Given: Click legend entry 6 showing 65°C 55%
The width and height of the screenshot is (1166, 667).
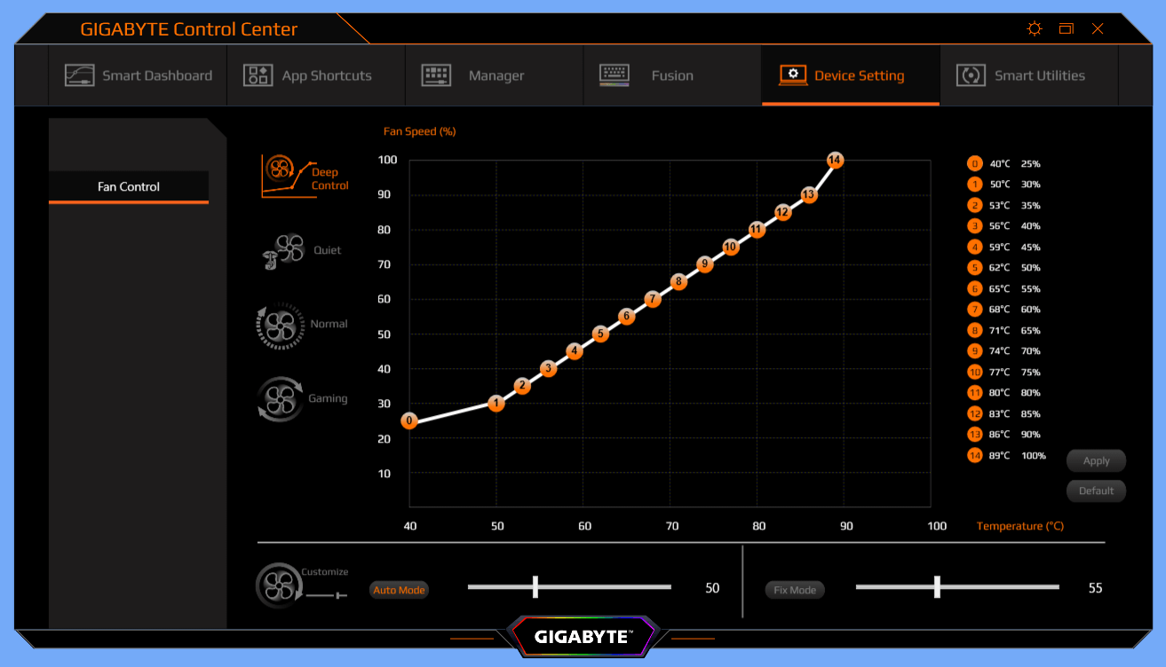Looking at the screenshot, I should tap(1004, 289).
